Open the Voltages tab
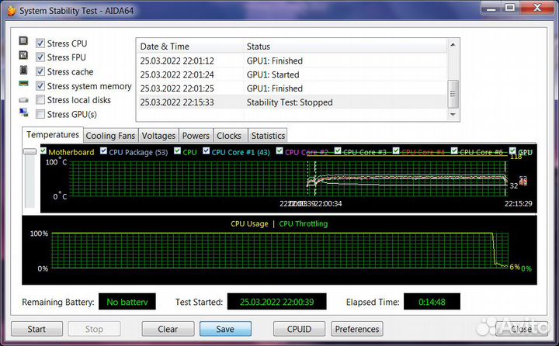This screenshot has height=346, width=559. pos(158,136)
